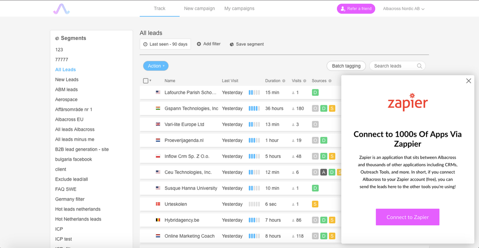
Task: Switch to the Track tab
Action: (x=160, y=8)
